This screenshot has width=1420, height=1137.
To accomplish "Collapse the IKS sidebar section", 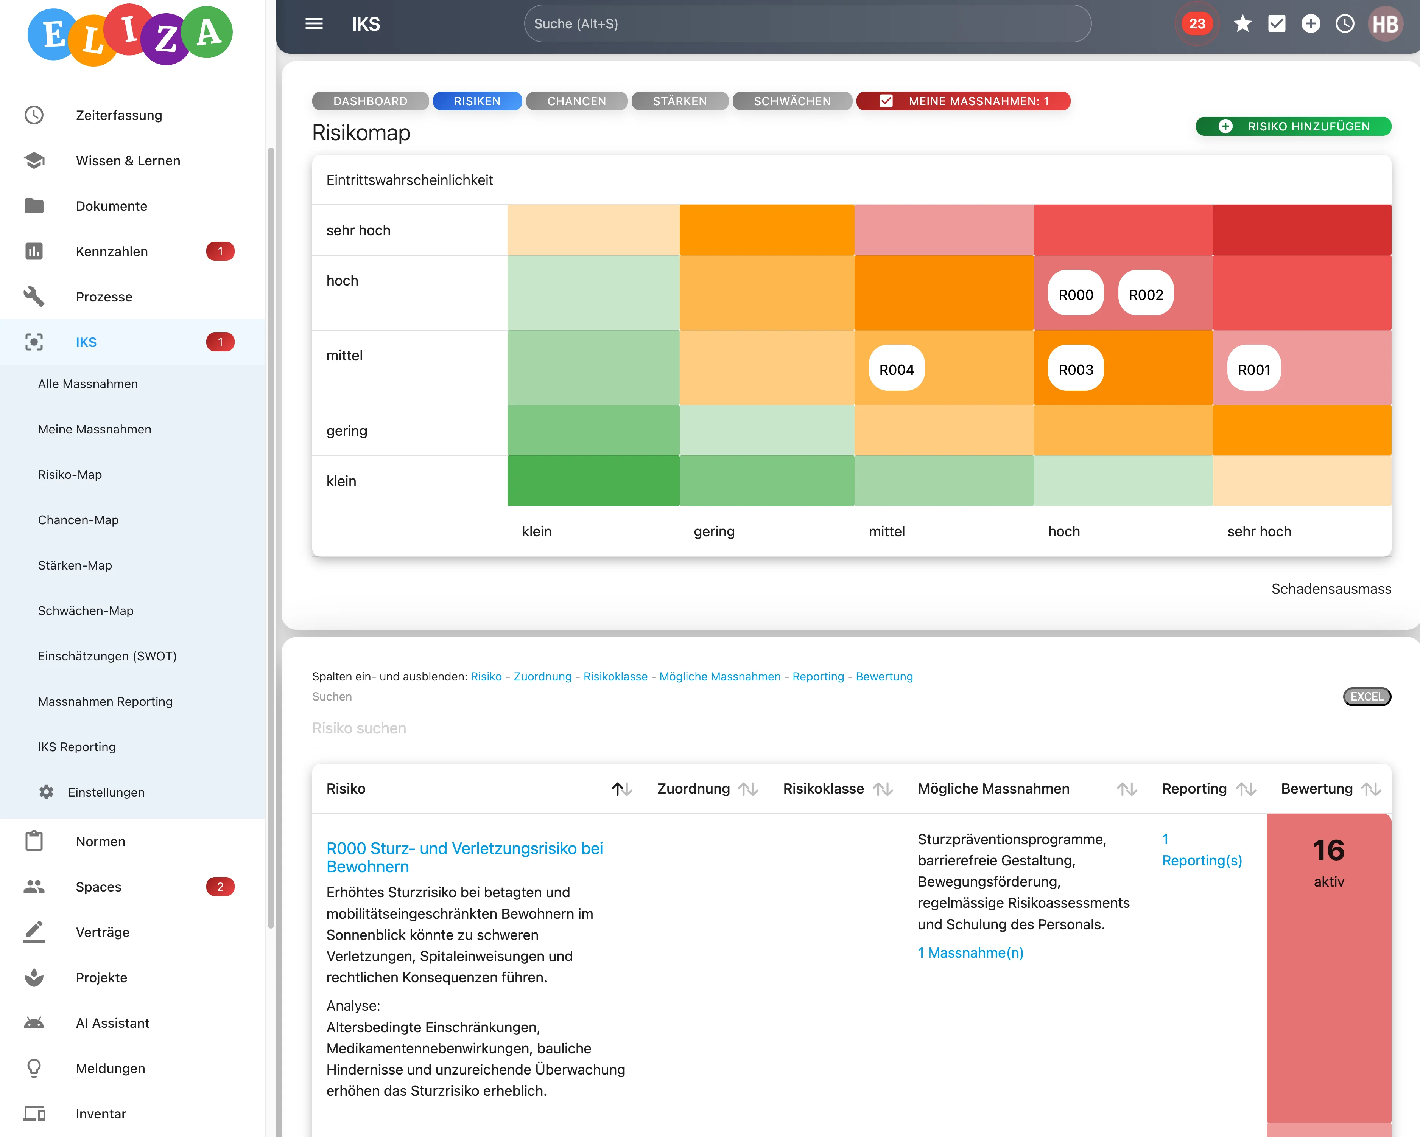I will click(x=86, y=342).
